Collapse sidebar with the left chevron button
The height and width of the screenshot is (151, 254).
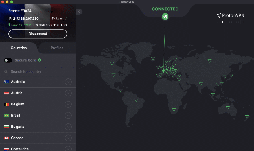pyautogui.click(x=79, y=12)
